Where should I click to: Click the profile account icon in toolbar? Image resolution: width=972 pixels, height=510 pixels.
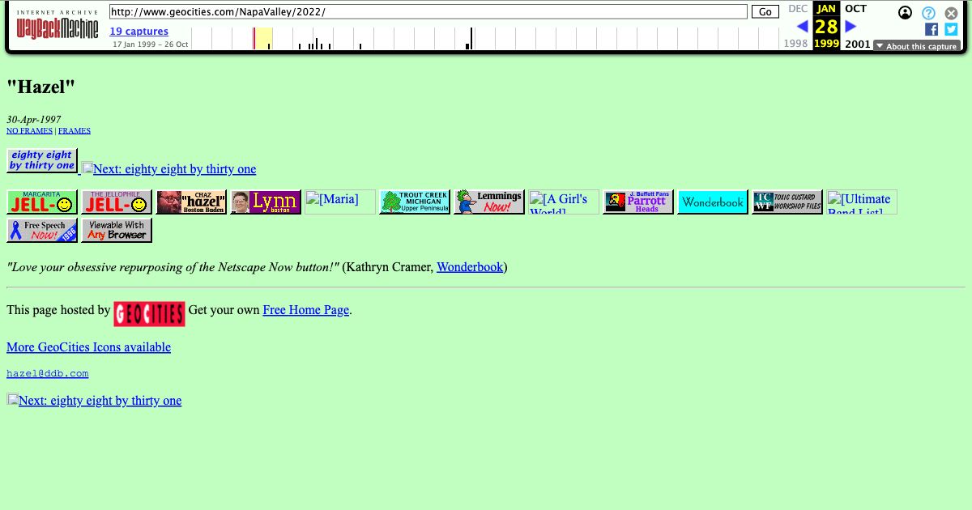tap(905, 13)
